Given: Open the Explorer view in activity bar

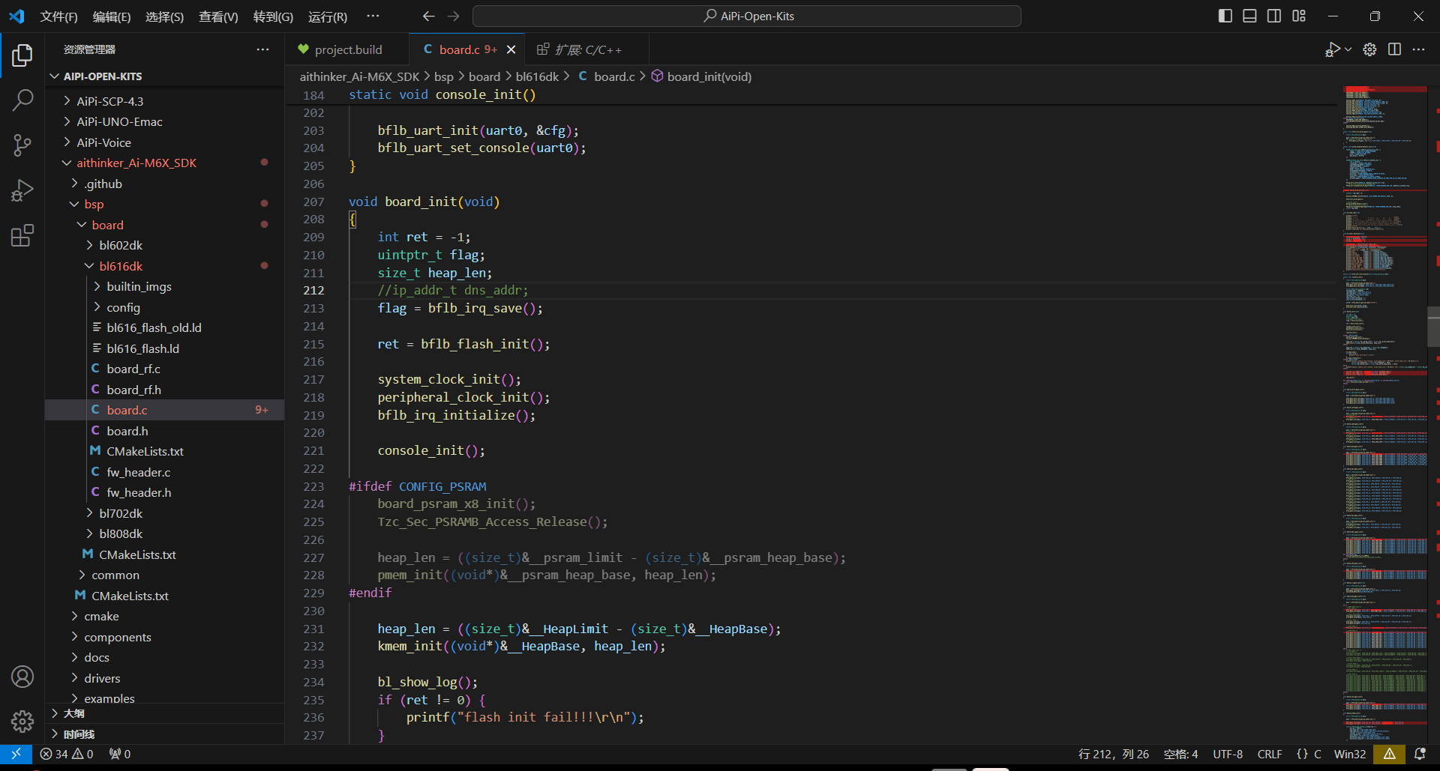Looking at the screenshot, I should pos(22,55).
